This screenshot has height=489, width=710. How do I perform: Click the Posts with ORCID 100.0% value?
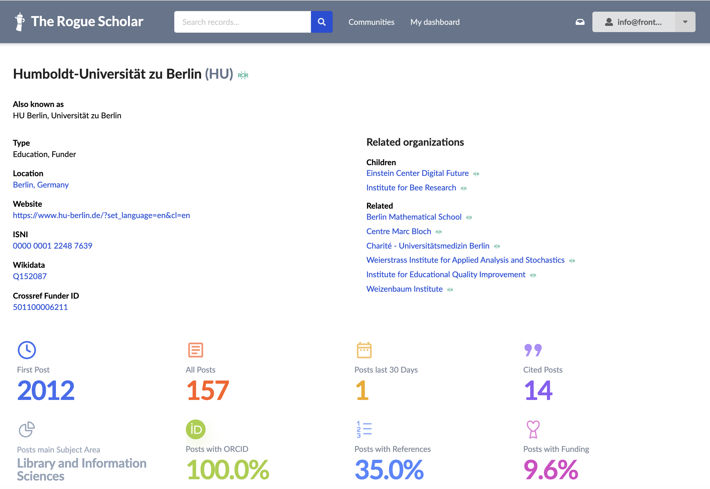tap(228, 469)
